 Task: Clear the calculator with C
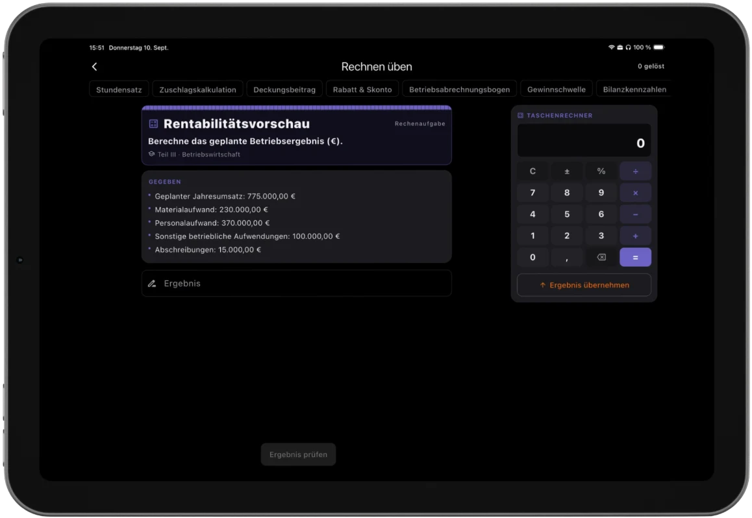(533, 171)
